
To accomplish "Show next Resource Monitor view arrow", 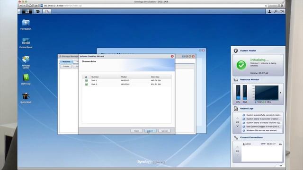I will pyautogui.click(x=280, y=93).
